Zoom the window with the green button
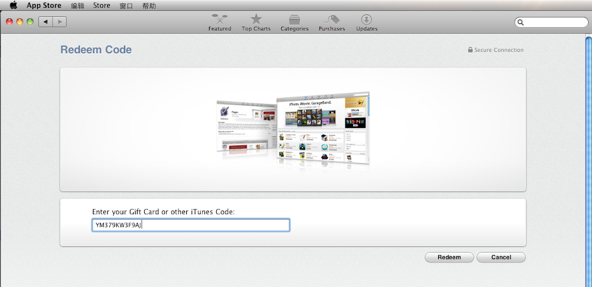Image resolution: width=592 pixels, height=287 pixels. [x=30, y=22]
